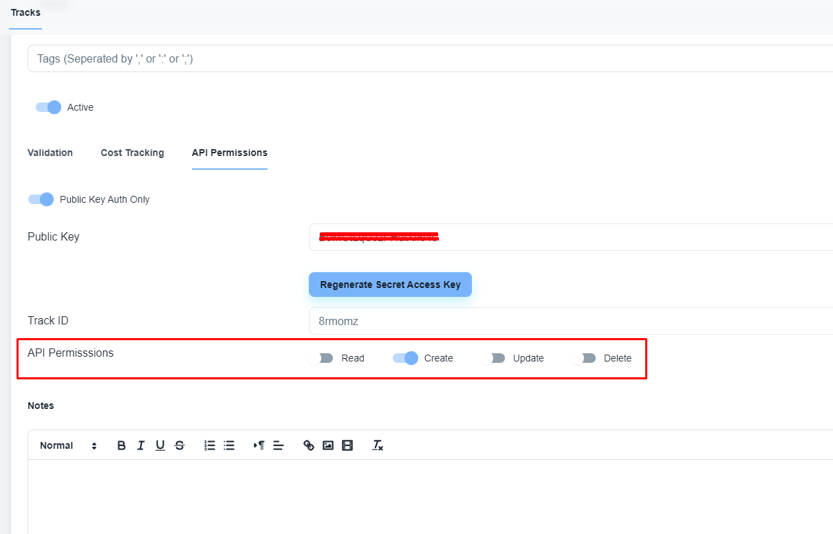Insert an image in Notes
Viewport: 833px width, 534px height.
pyautogui.click(x=328, y=445)
